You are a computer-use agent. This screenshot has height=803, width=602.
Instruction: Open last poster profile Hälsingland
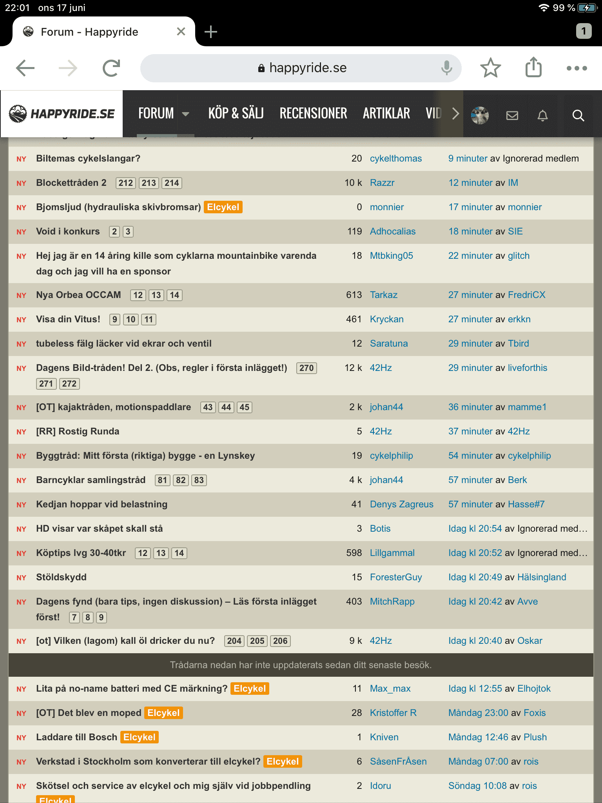(542, 577)
